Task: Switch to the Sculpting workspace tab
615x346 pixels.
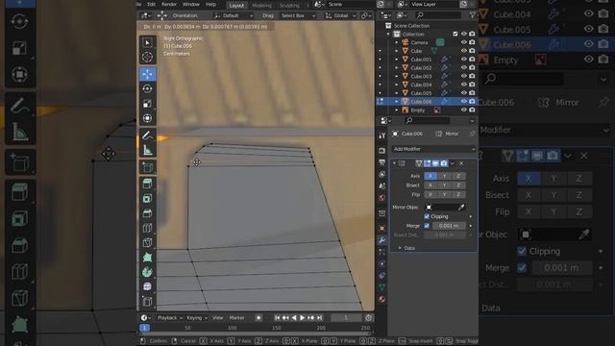Action: (289, 6)
